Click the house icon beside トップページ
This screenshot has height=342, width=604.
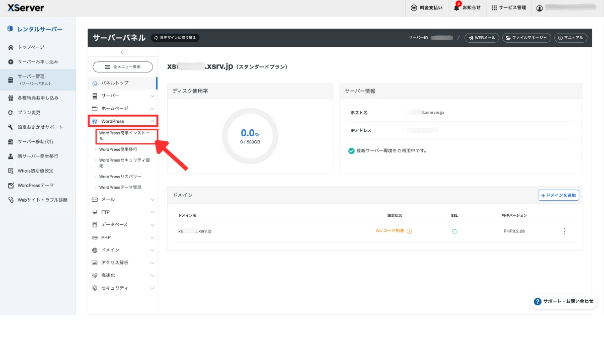[11, 47]
